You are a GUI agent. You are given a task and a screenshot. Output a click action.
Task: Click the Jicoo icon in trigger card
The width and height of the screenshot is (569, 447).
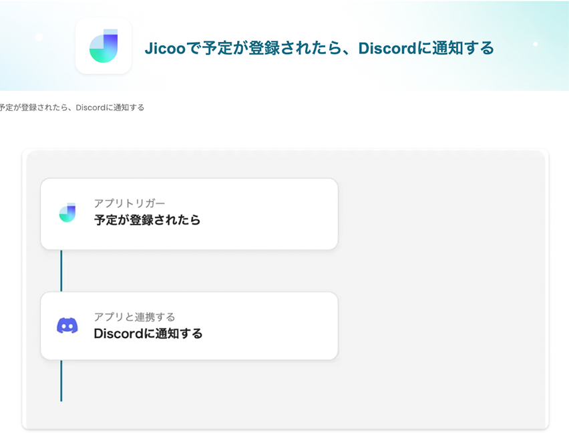point(67,212)
